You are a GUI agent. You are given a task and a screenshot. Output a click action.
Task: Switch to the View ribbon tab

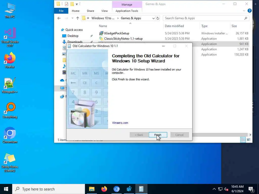coord(104,11)
